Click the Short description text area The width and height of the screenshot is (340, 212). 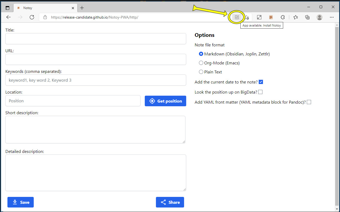pos(95,130)
